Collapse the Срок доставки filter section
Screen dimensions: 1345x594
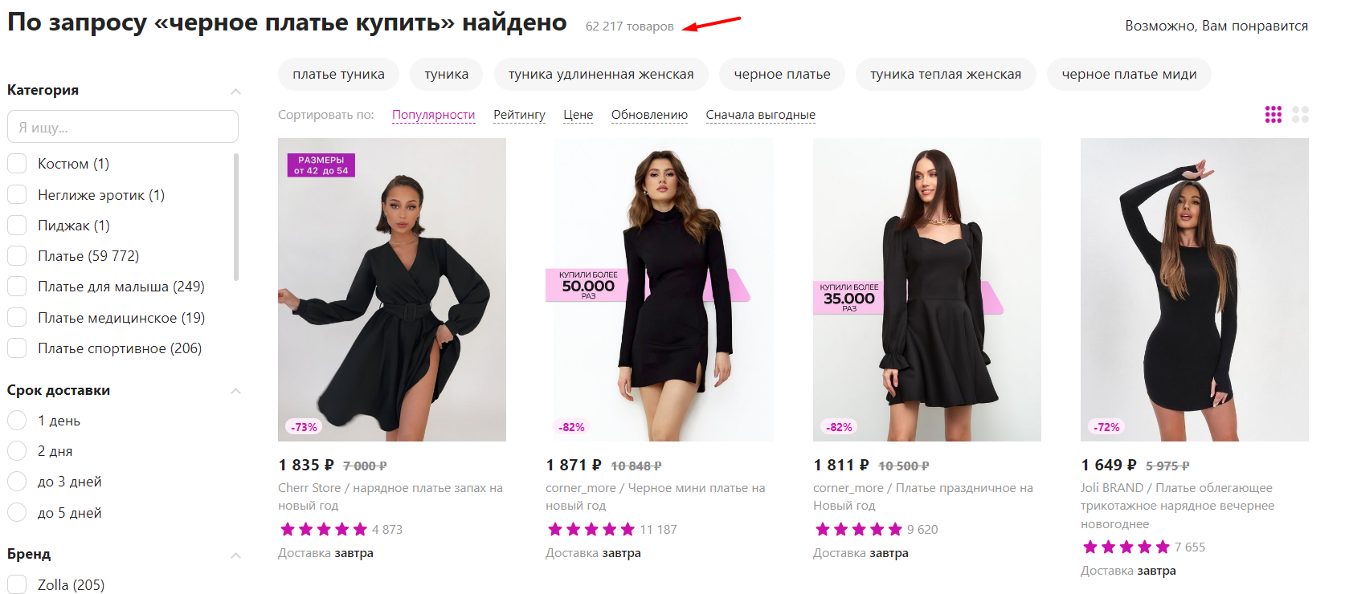click(235, 391)
